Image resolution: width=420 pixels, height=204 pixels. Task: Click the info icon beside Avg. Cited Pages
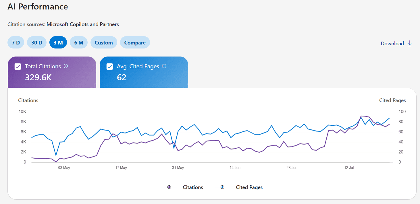164,66
